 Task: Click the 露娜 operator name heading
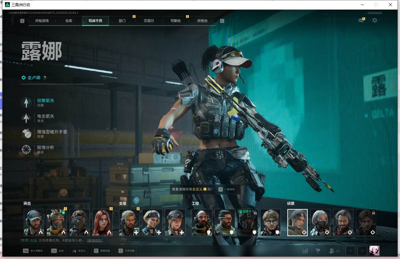click(42, 51)
